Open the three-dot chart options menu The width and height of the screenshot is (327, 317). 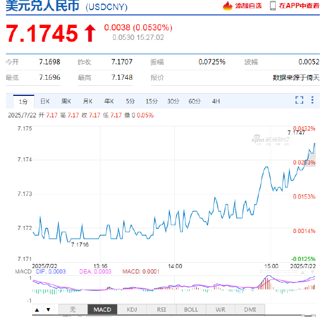tap(312, 100)
